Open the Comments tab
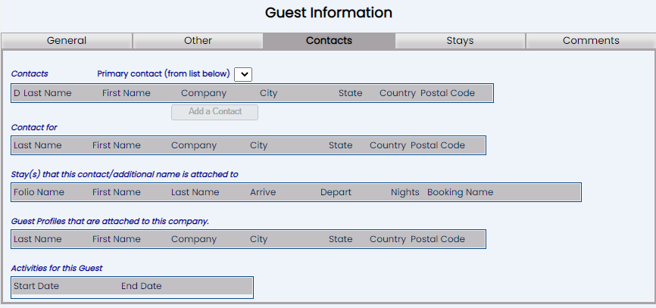The width and height of the screenshot is (656, 308). coord(591,41)
